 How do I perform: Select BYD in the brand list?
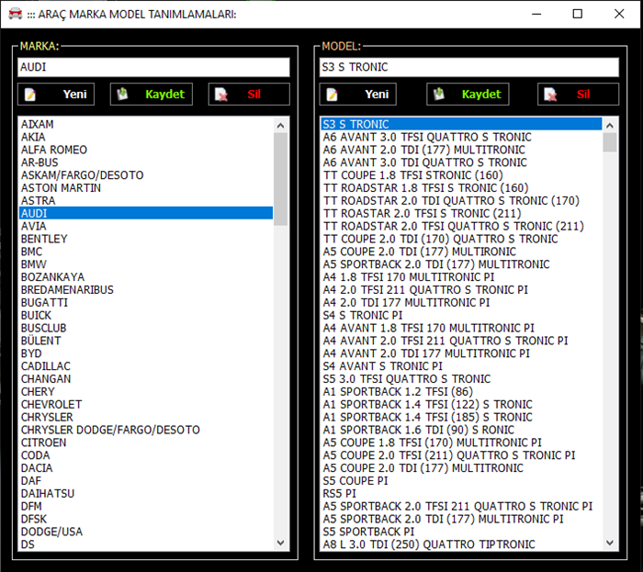[x=146, y=353]
